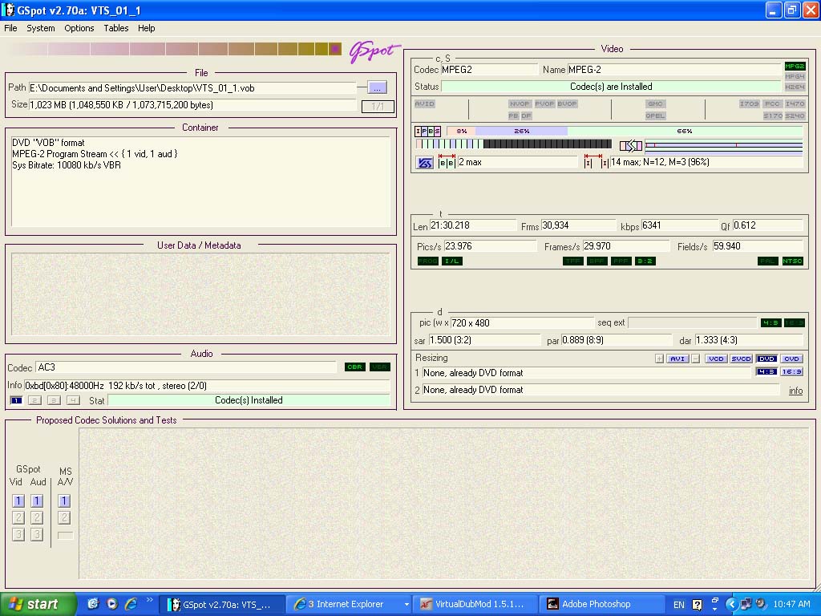Viewport: 821px width, 616px height.
Task: Switch to Adobe Photoshop taskbar window
Action: 601,604
